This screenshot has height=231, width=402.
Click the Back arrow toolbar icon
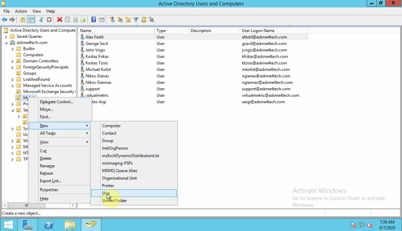pos(4,20)
